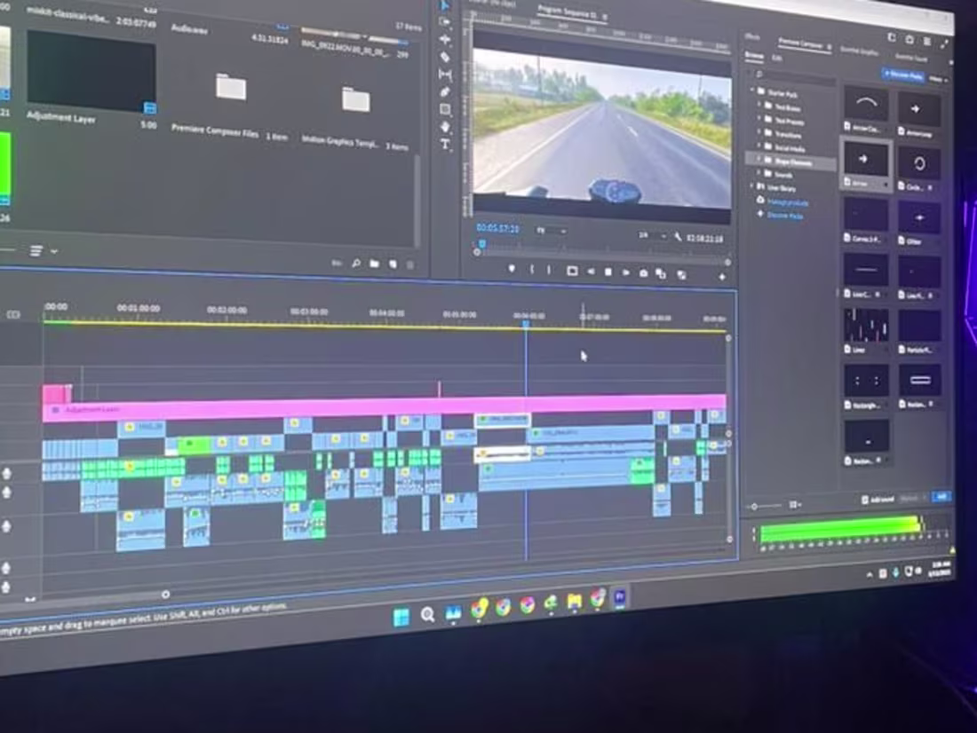This screenshot has height=733, width=977.
Task: Select the Type tool
Action: point(446,146)
